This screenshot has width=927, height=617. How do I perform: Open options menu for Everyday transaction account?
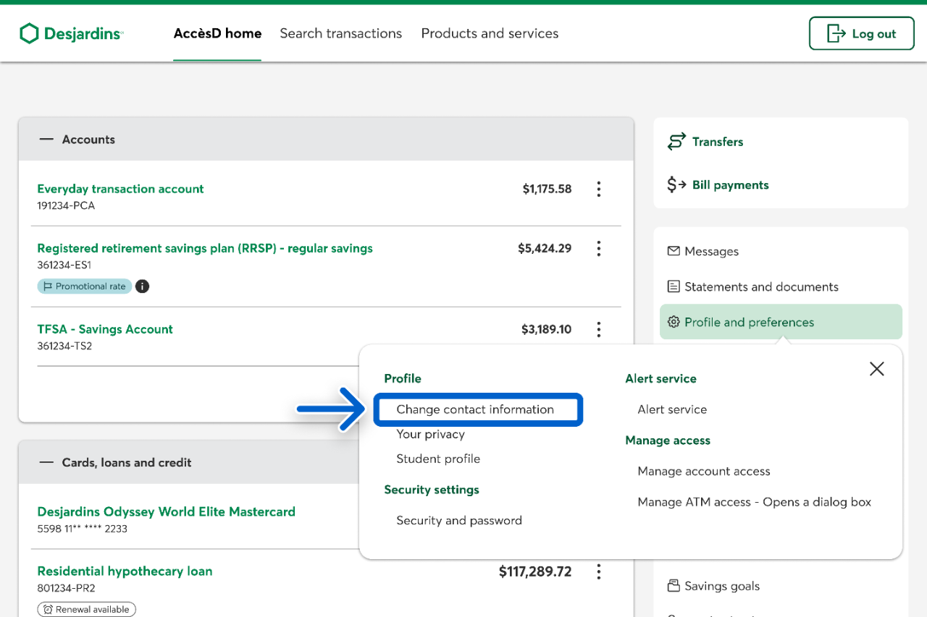point(598,190)
